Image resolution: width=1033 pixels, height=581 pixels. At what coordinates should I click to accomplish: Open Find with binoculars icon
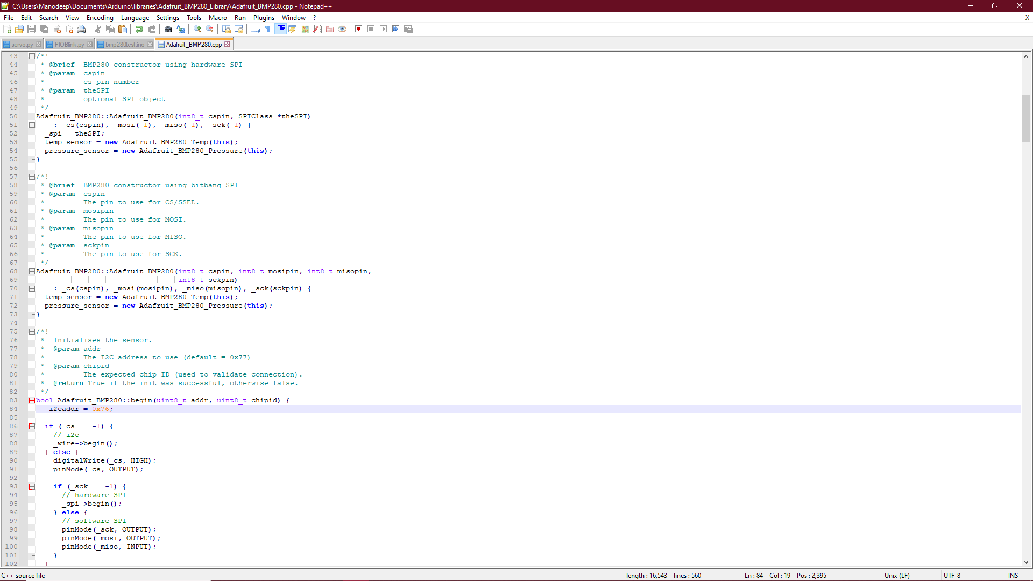tap(168, 29)
